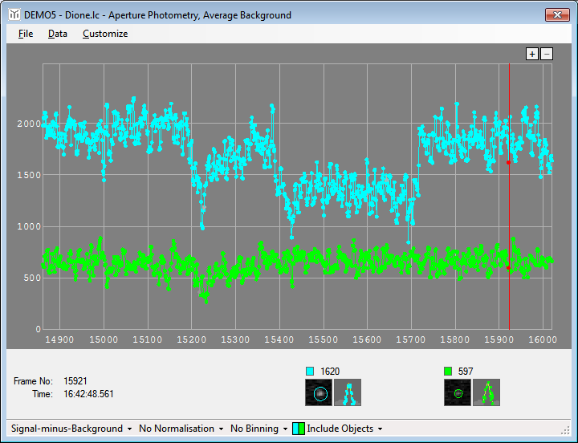This screenshot has height=443, width=578.
Task: Click the x-axis label 15700
Action: click(x=411, y=339)
